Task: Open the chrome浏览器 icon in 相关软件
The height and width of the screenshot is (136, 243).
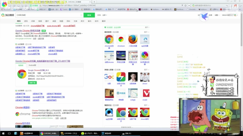Action: click(109, 39)
